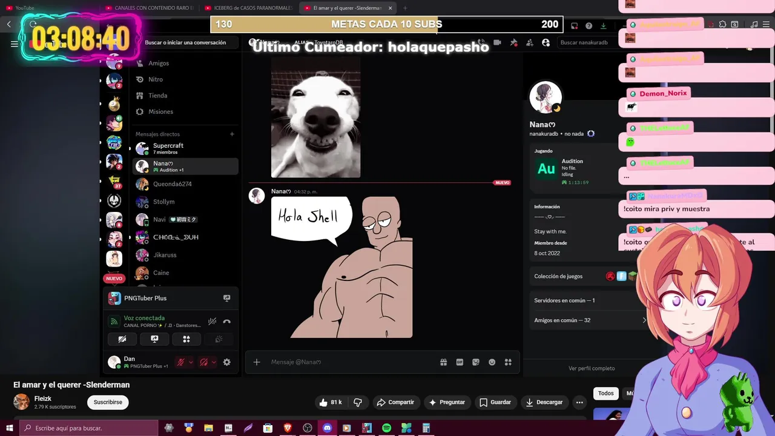Open the Stollym conversation
Screen dimensions: 775x436
point(185,202)
